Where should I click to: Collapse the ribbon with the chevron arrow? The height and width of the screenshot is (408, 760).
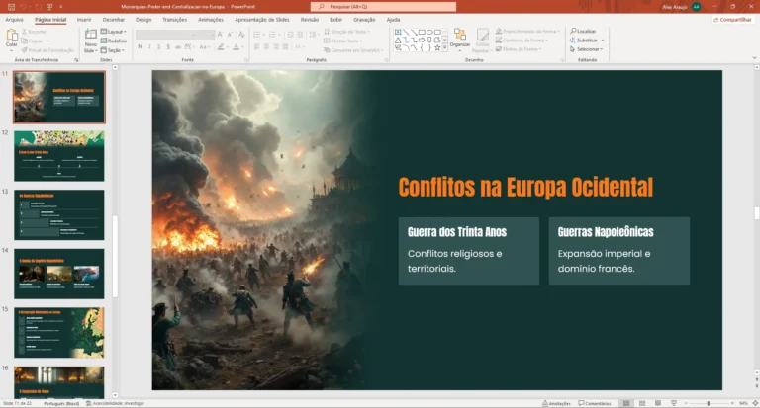point(754,58)
